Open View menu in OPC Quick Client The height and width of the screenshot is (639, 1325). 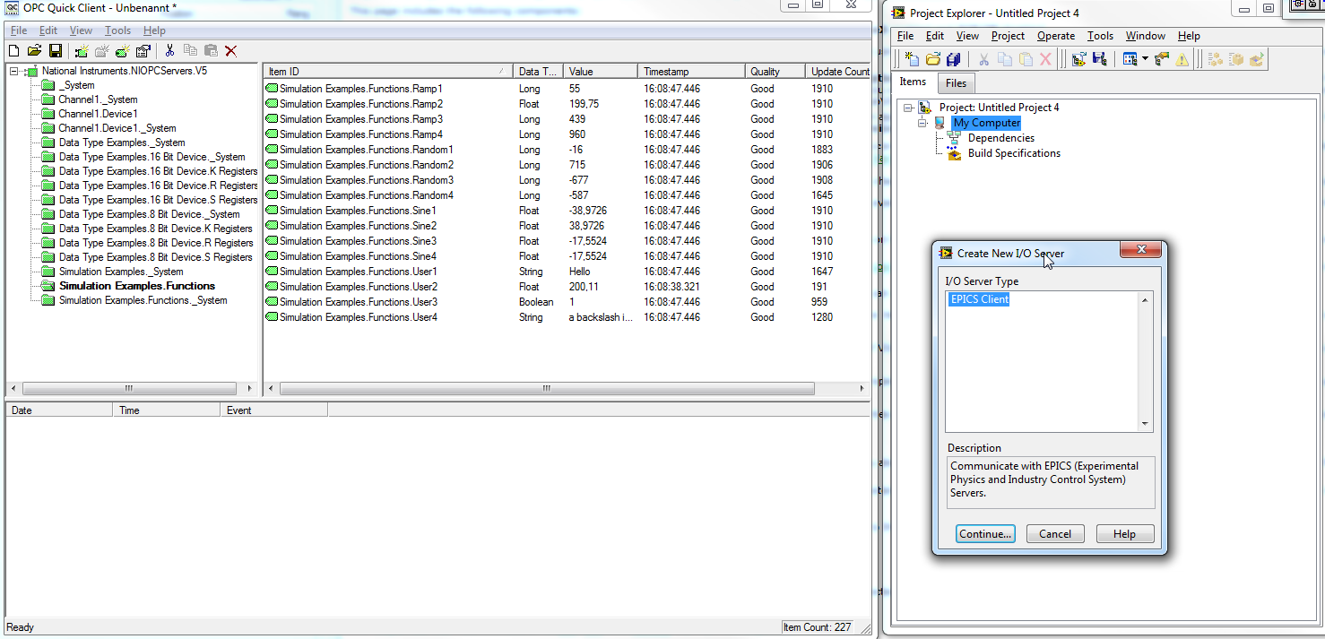[81, 30]
